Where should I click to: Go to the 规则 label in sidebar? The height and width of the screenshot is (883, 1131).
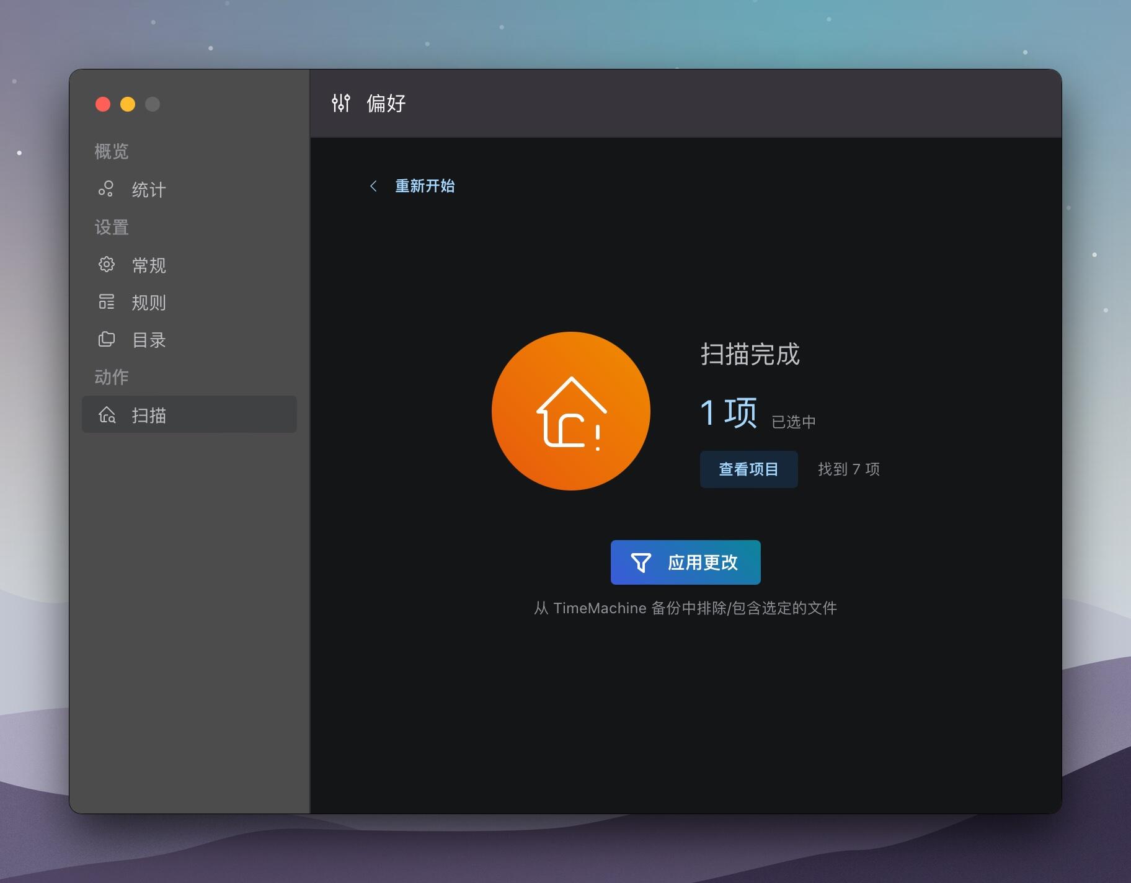[x=149, y=303]
